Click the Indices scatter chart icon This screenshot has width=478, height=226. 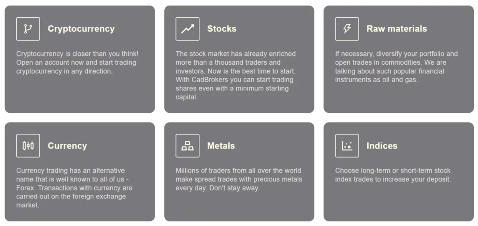click(347, 146)
